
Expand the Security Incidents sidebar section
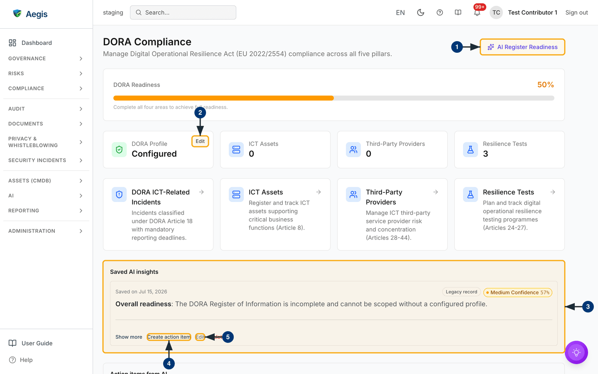coord(46,160)
